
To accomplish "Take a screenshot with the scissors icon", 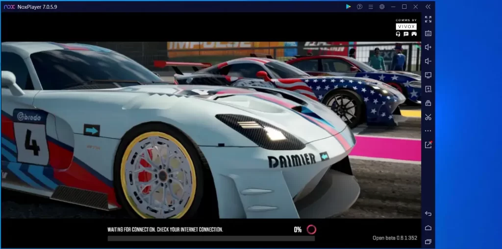I will pos(428,117).
